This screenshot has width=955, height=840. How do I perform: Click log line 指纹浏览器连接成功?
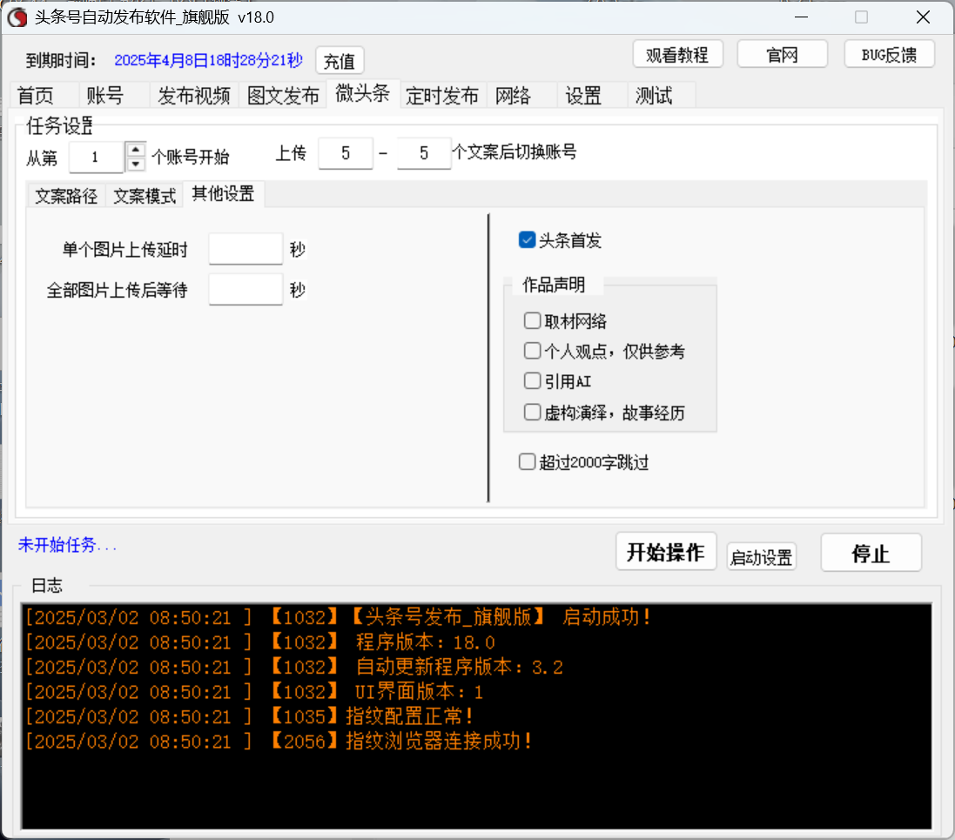[x=279, y=742]
